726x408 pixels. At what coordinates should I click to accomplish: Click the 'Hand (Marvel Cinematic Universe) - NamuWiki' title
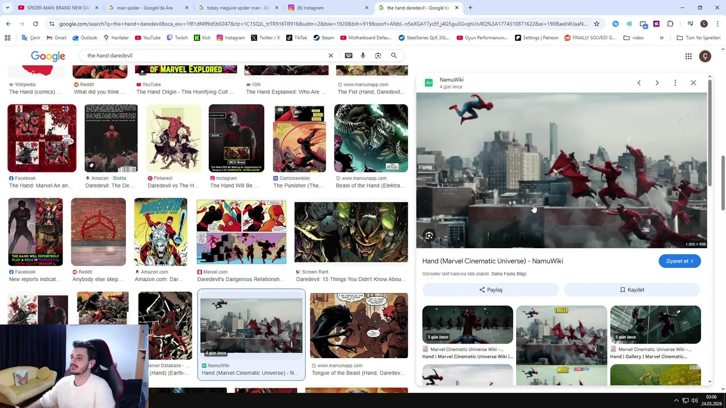(x=492, y=261)
